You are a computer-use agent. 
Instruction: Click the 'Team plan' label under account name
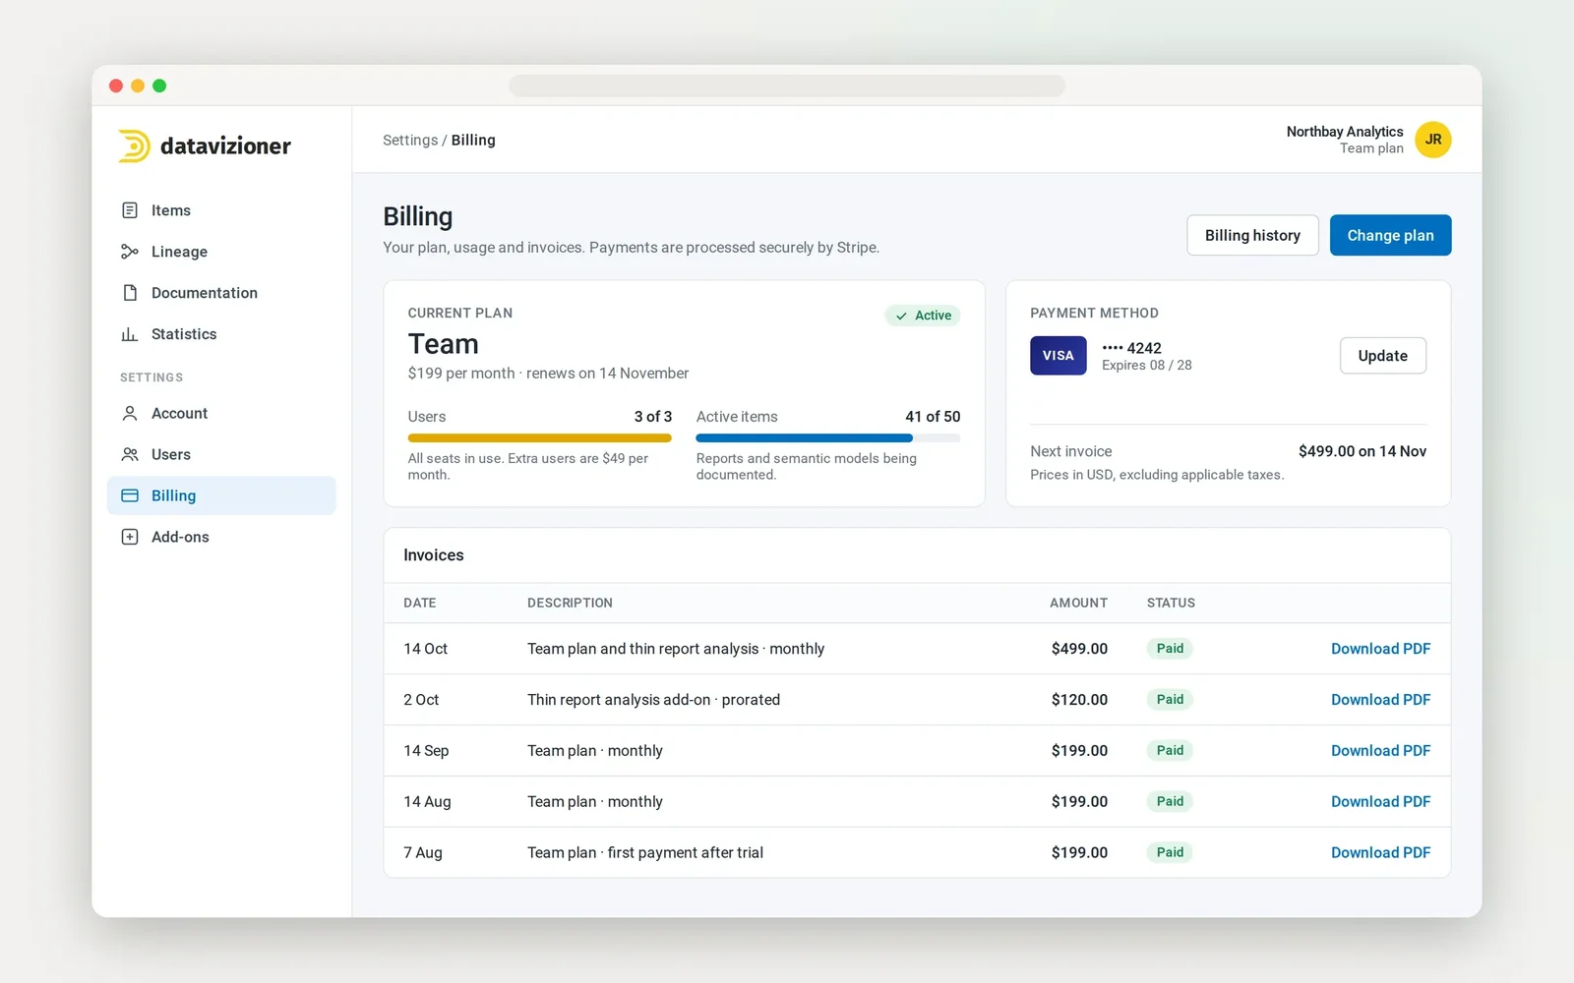click(1371, 148)
